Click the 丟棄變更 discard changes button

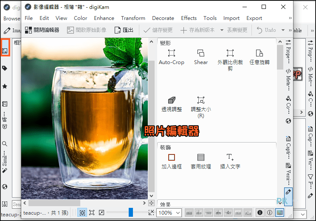pos(237,30)
